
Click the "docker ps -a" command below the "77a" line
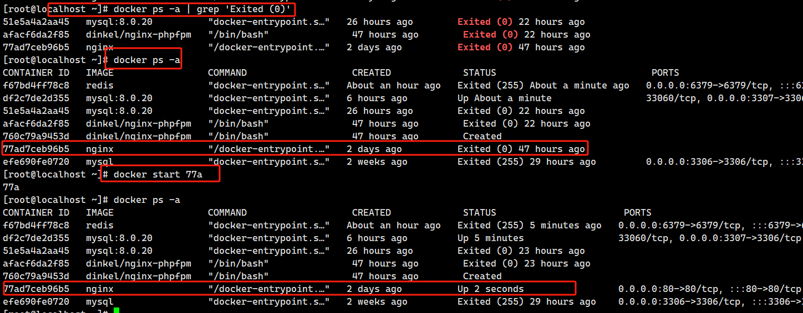147,200
